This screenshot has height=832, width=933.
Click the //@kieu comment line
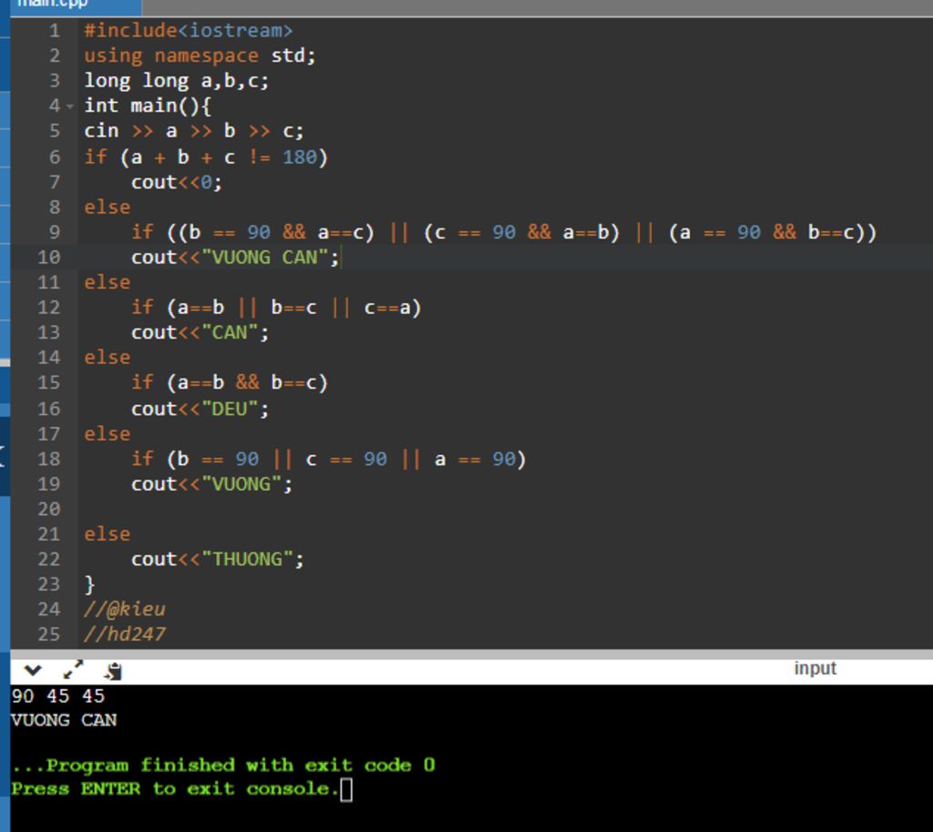[124, 609]
